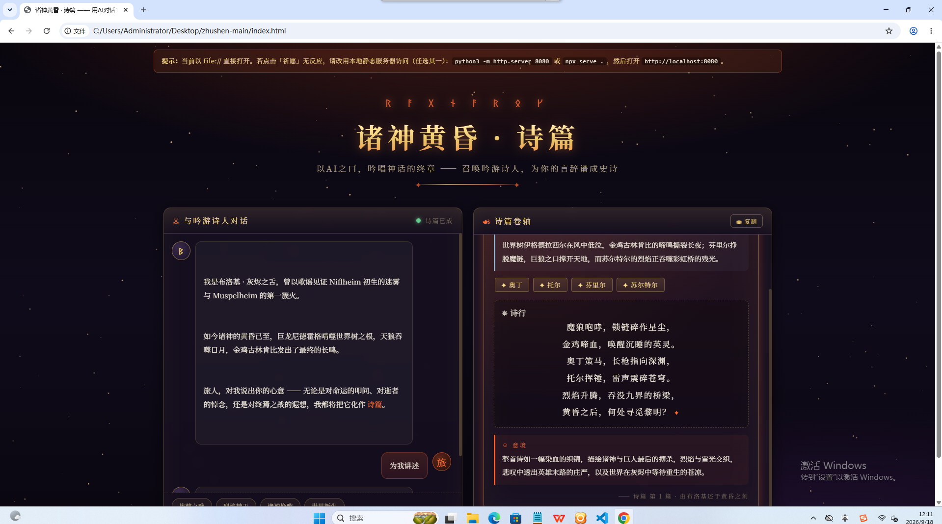Open the Wi-Fi network tray icon
The width and height of the screenshot is (942, 524).
[x=882, y=518]
